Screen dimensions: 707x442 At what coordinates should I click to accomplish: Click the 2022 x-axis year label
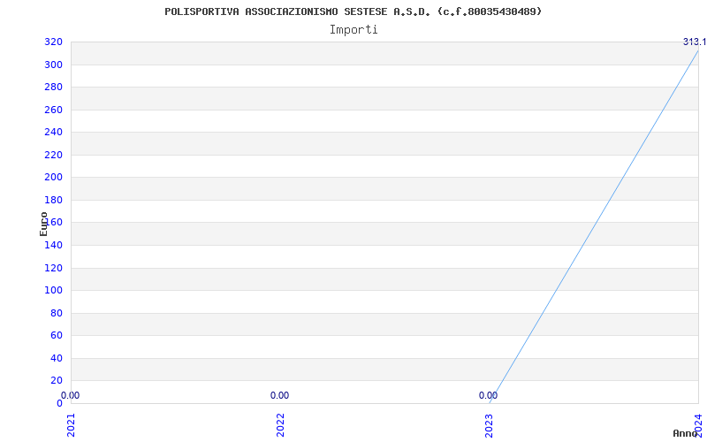tap(280, 425)
